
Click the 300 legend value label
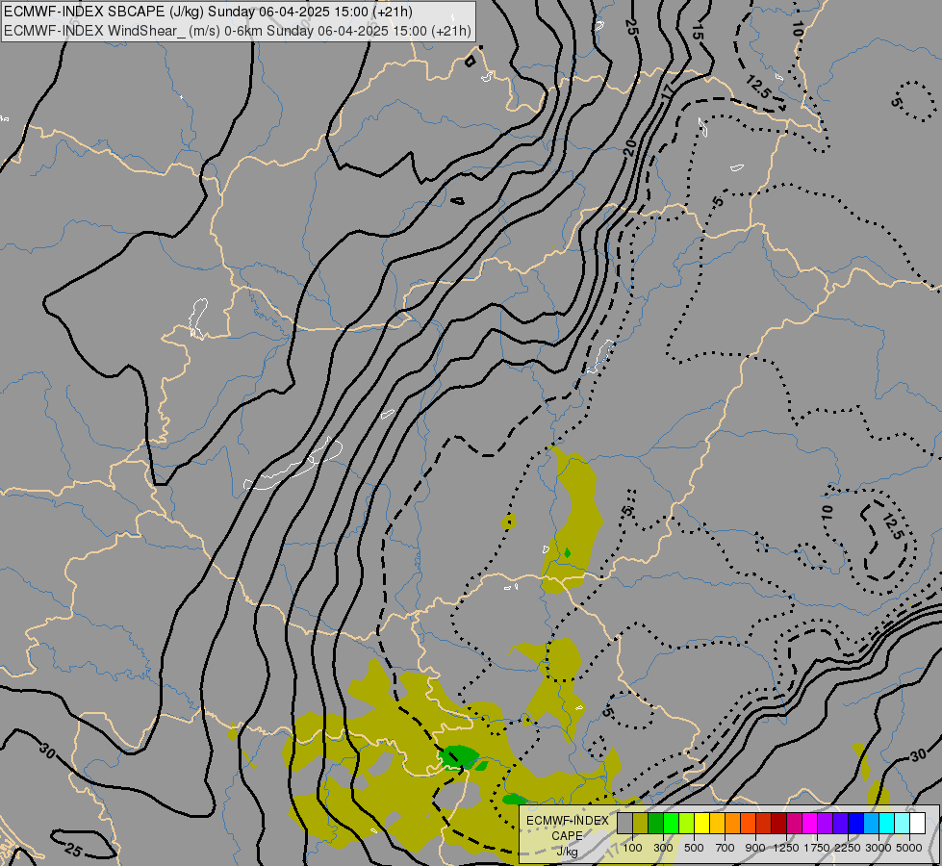[x=663, y=848]
